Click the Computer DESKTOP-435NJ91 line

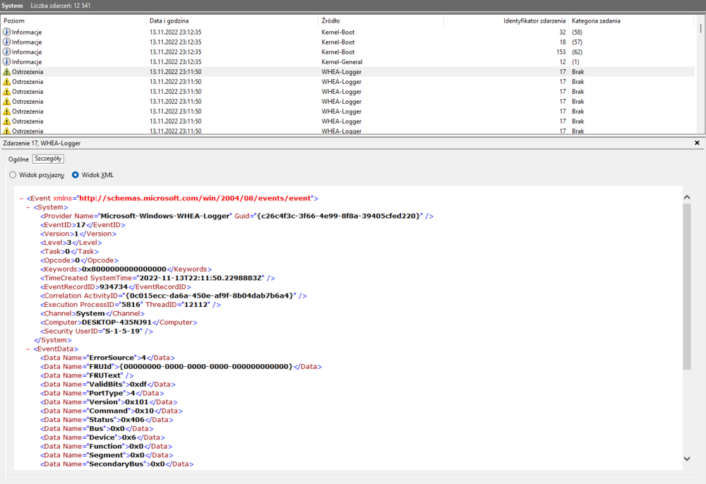pos(119,322)
